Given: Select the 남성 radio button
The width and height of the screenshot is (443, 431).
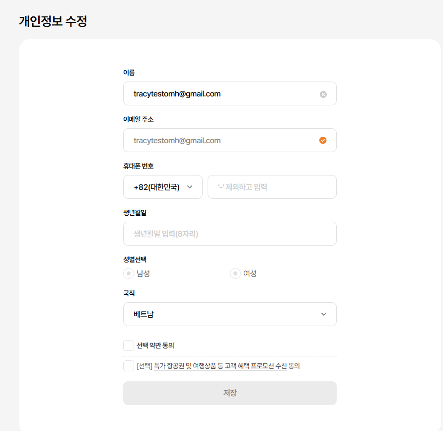Looking at the screenshot, I should pos(129,273).
